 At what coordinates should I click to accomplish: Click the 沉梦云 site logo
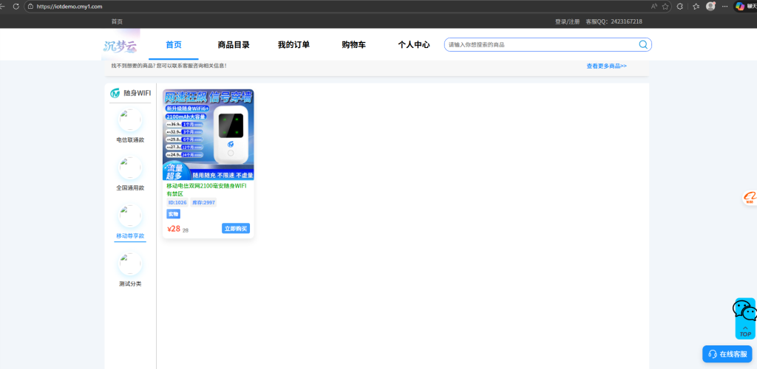point(120,45)
